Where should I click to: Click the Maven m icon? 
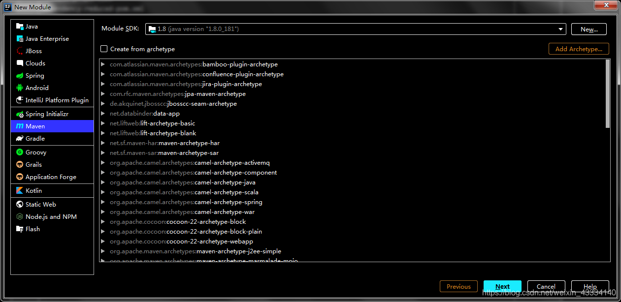(x=20, y=126)
